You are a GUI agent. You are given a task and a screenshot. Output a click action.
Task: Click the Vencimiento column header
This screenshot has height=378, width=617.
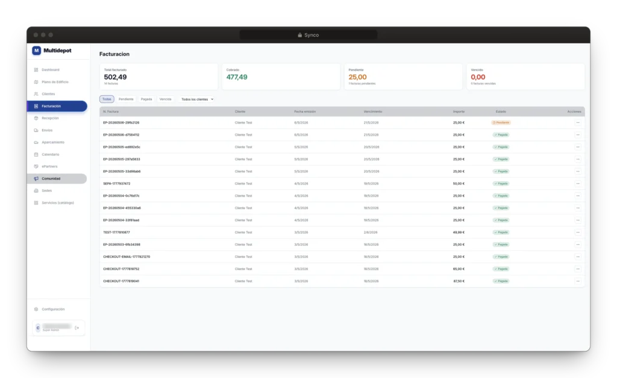pos(373,112)
